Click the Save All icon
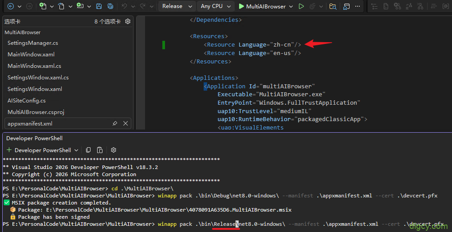Screen dimensions: 452x232 [109, 6]
